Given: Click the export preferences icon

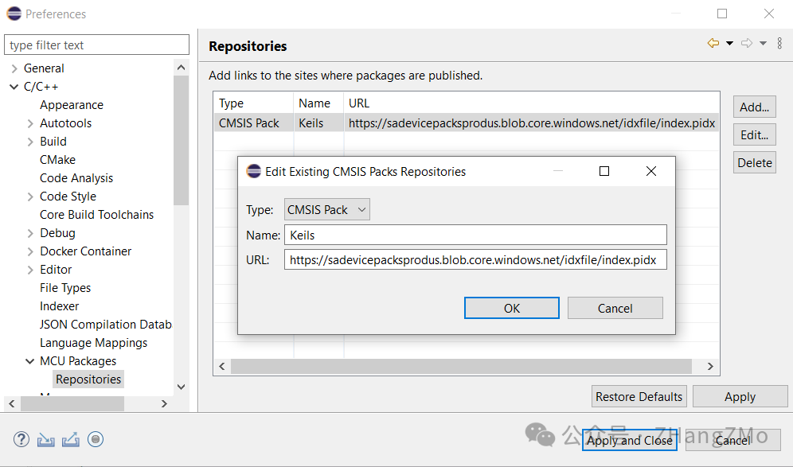Looking at the screenshot, I should point(70,440).
